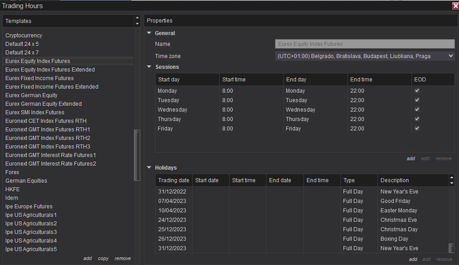Screen dimensions: 459x265
Task: Collapse the Sessions section
Action: tap(149, 67)
